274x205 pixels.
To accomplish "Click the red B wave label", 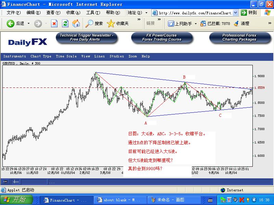I will click(184, 77).
